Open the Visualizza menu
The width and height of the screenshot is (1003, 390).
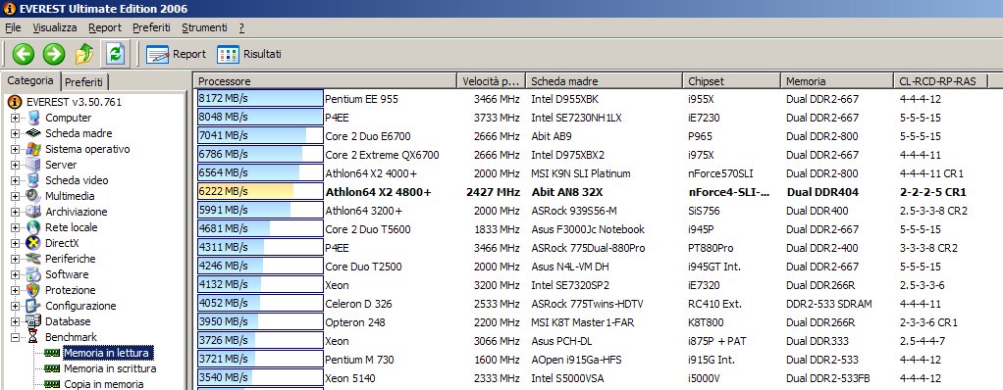coord(55,27)
